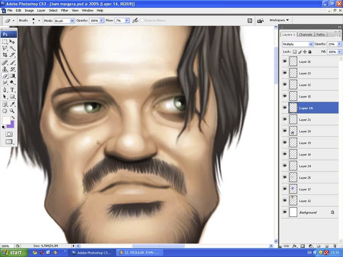
Task: Select the Magic Wand tool
Action: click(x=13, y=48)
